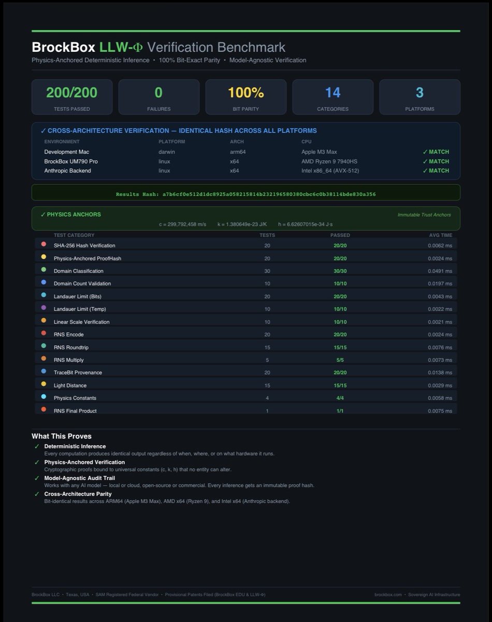492x622 pixels.
Task: Click the Passed column header
Action: [340, 235]
